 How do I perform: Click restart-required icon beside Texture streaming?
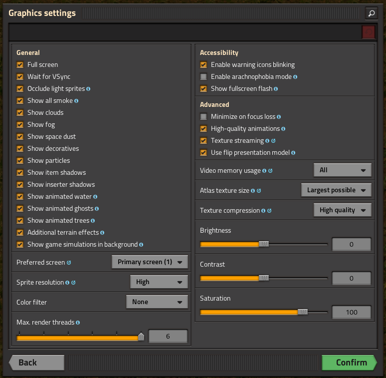[273, 141]
